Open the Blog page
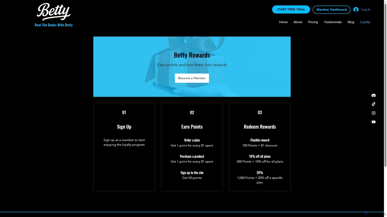Viewport: 387px width, 217px height. point(351,22)
